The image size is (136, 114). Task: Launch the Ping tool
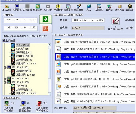(89, 8)
